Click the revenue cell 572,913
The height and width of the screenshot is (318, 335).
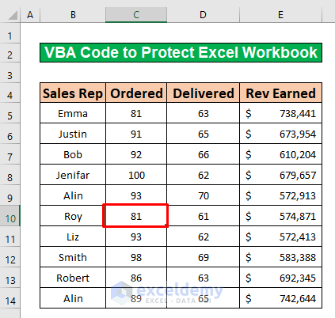[280, 195]
